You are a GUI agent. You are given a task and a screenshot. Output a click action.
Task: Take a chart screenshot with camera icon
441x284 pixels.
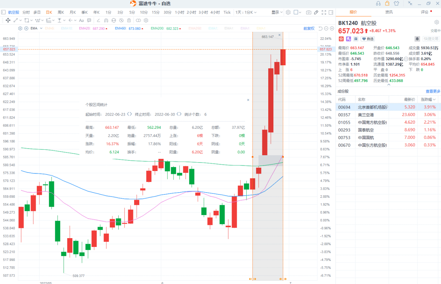click(x=308, y=12)
